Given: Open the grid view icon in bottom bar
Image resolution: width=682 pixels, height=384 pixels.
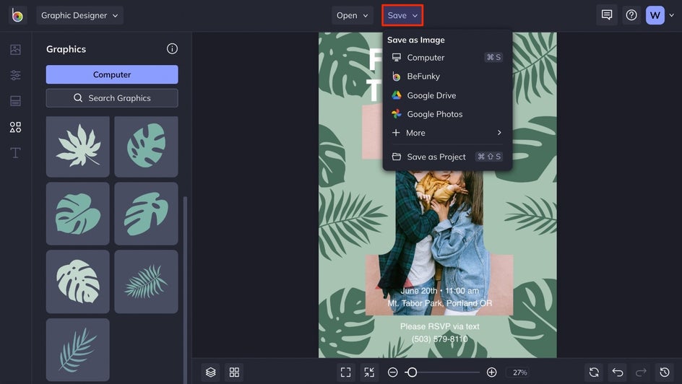Looking at the screenshot, I should (234, 372).
